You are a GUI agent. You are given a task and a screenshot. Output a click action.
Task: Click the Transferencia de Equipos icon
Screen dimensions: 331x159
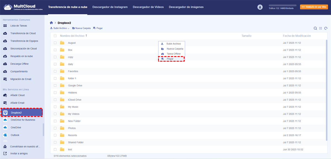[5, 41]
